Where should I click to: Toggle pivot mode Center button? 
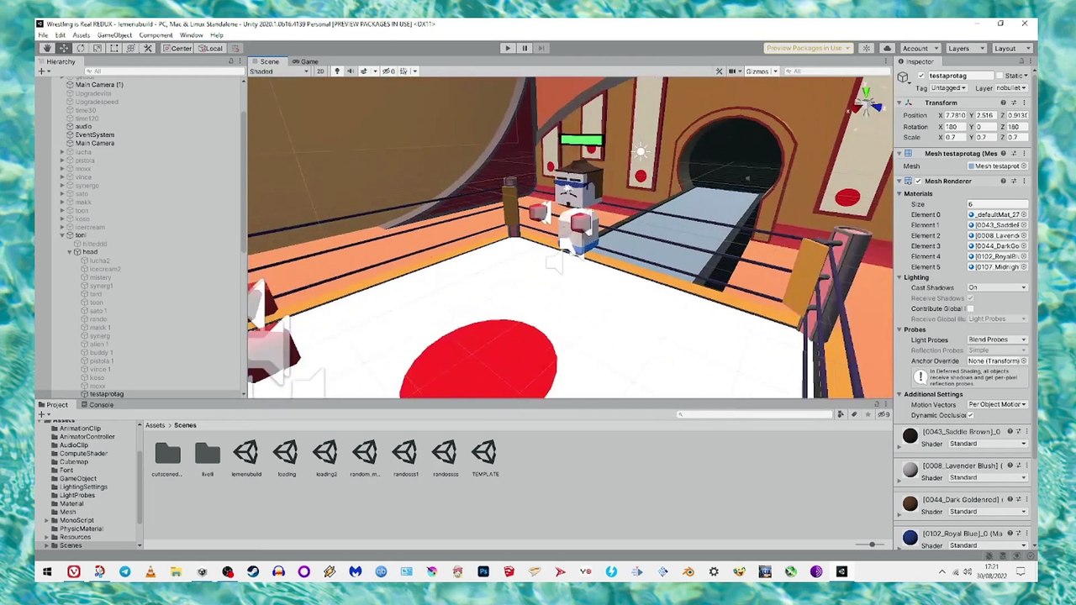click(x=177, y=48)
